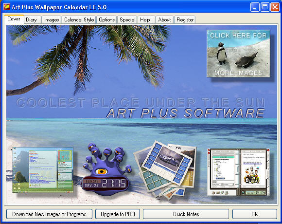Open the Register tab
This screenshot has width=282, height=224.
[x=185, y=19]
